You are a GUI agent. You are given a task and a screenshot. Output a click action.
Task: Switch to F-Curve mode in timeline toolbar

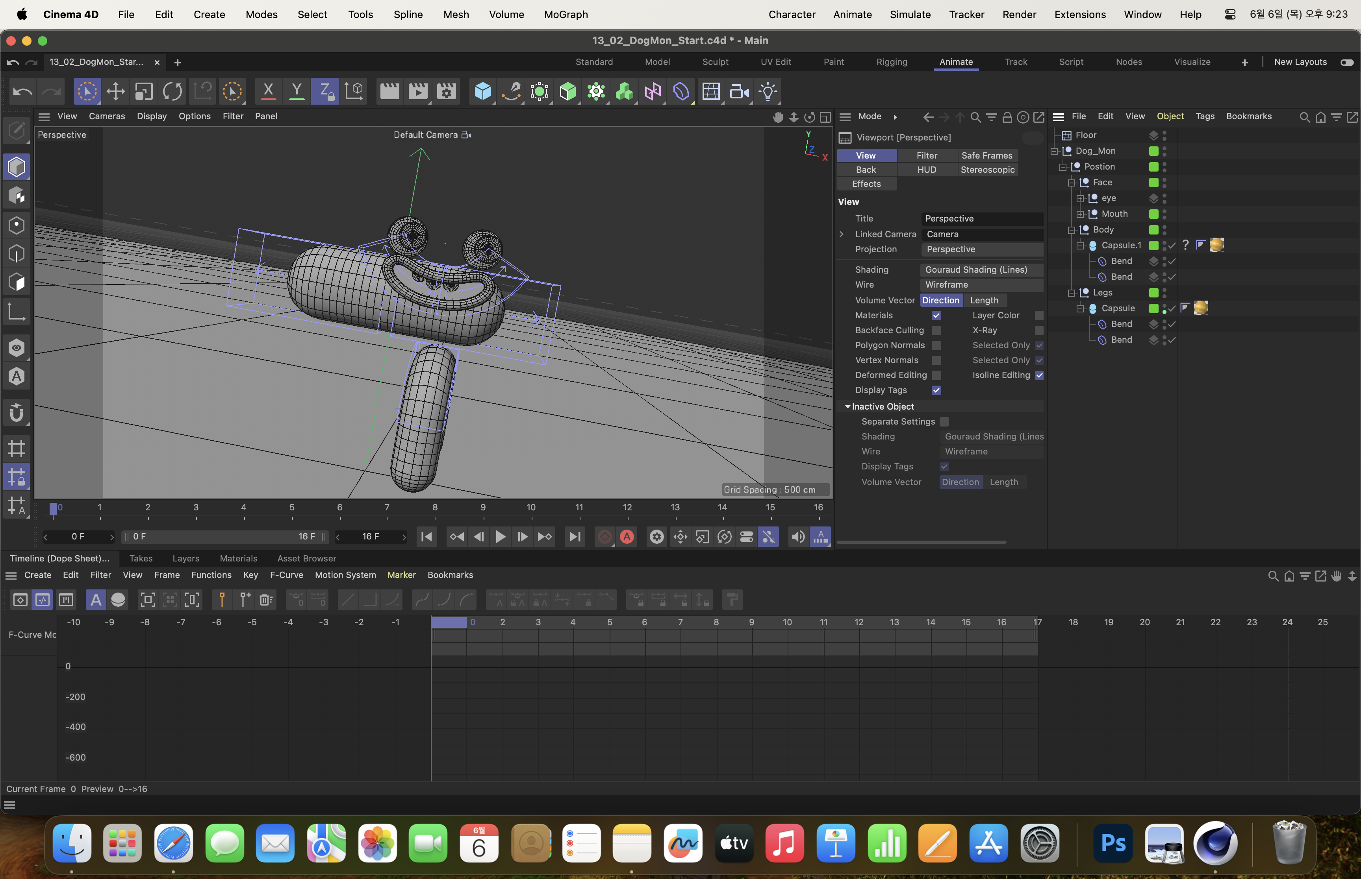pos(42,600)
